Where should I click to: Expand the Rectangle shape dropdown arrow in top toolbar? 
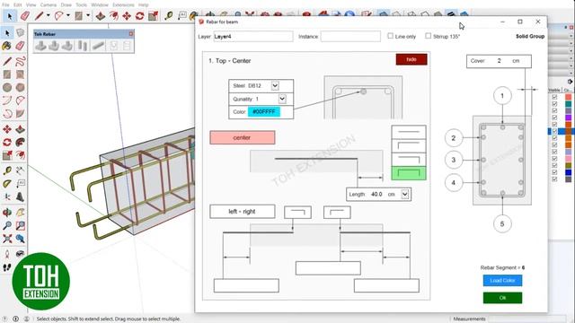click(88, 16)
